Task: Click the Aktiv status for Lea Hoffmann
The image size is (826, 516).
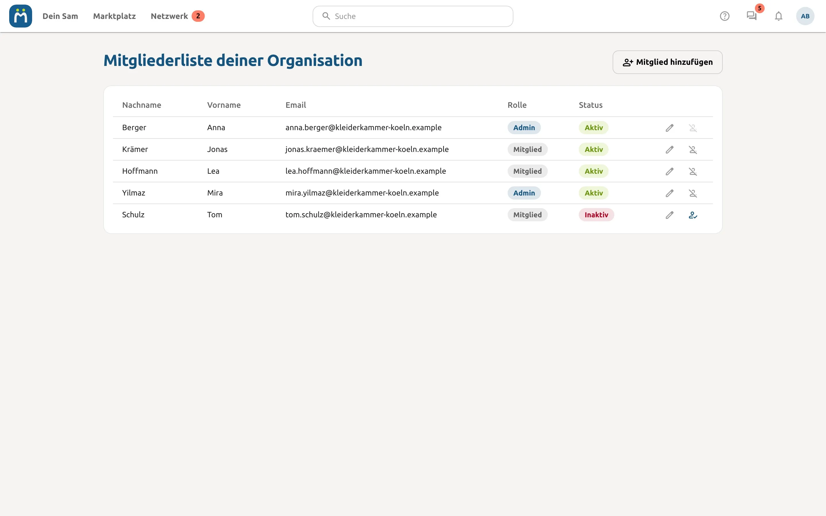Action: 594,171
